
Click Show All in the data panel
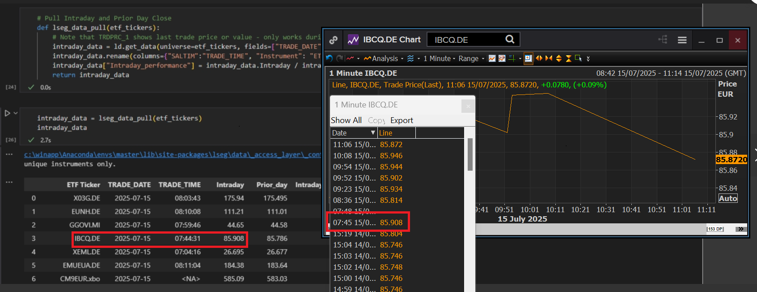click(x=346, y=120)
